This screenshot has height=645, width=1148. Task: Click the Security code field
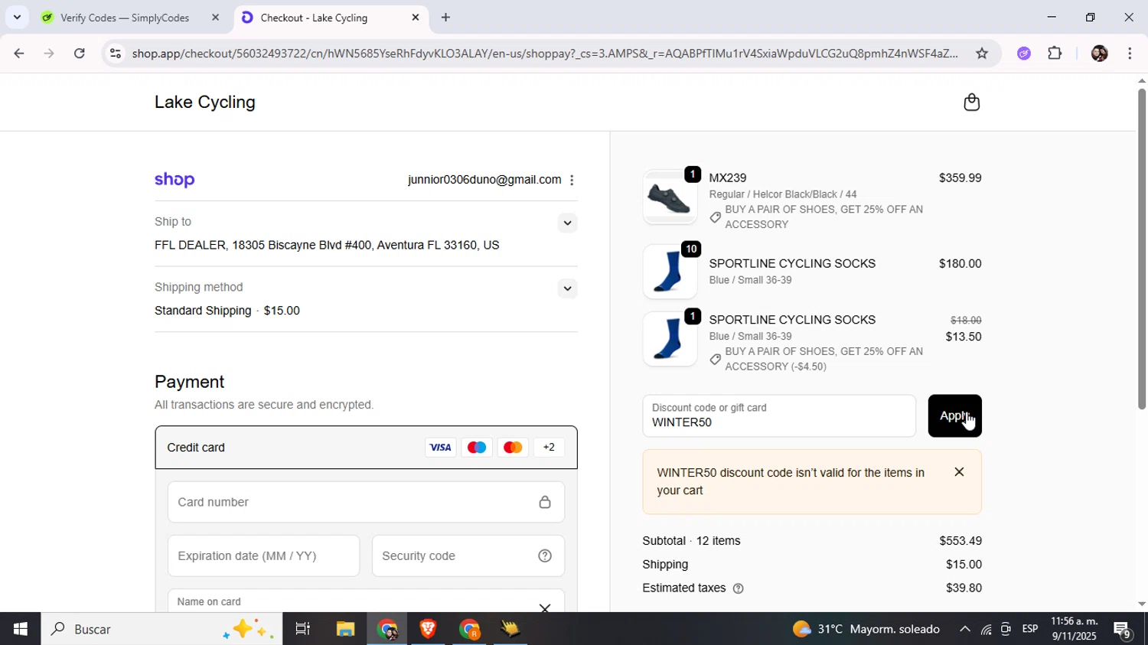click(x=468, y=556)
